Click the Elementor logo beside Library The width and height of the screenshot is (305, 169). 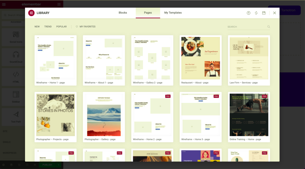[x=31, y=13]
